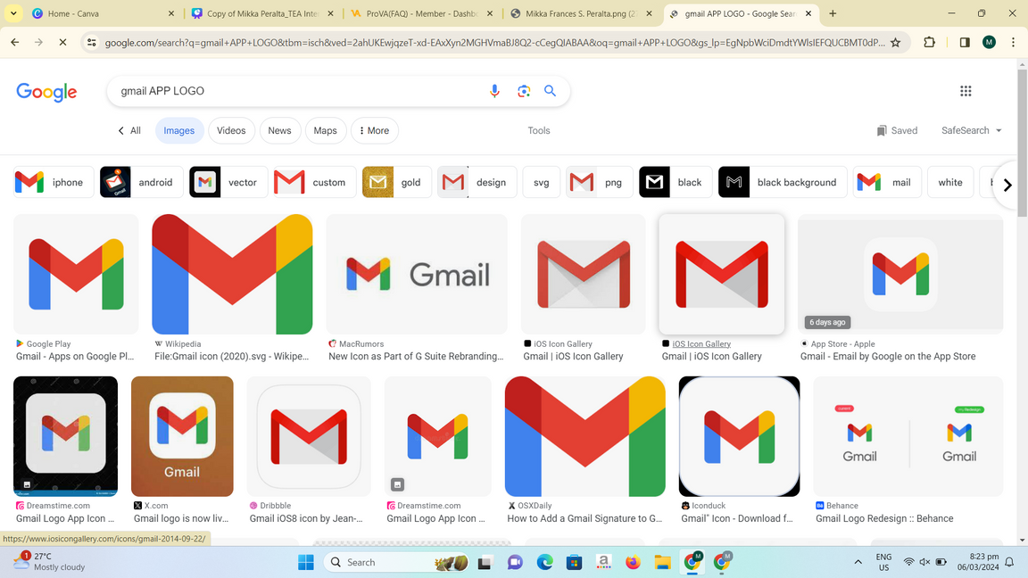Filter by black background chip

pos(782,182)
